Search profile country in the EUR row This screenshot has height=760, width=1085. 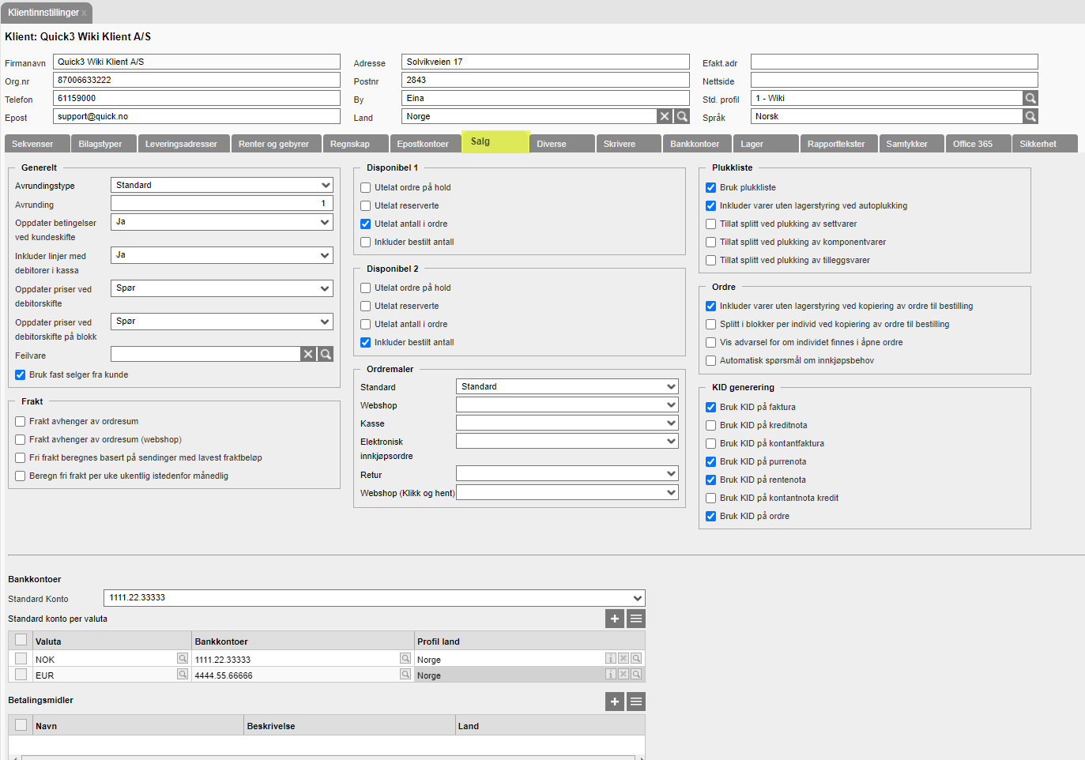tap(636, 674)
